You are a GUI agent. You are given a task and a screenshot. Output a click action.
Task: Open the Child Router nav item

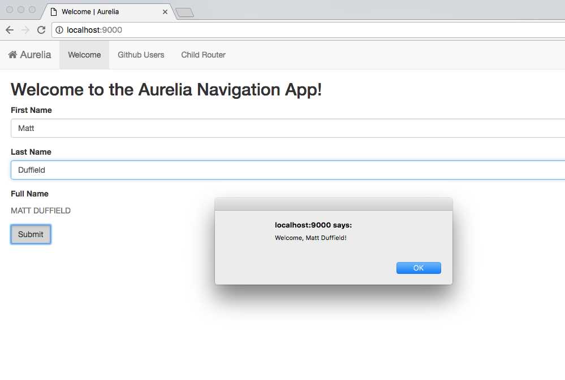(203, 55)
